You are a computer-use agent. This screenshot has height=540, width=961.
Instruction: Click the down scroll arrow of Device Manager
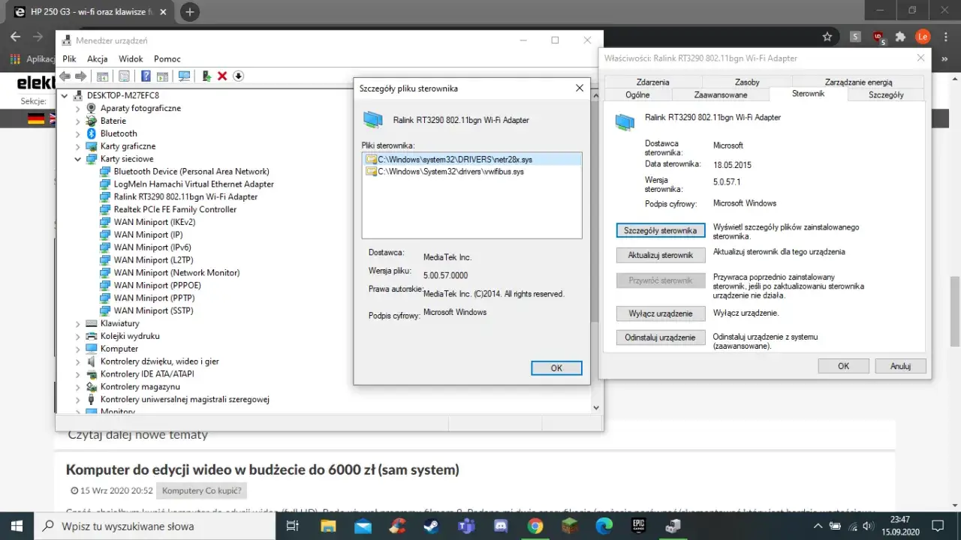click(x=595, y=406)
